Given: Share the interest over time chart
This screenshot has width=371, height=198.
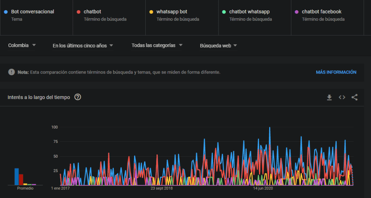Looking at the screenshot, I should tap(354, 97).
